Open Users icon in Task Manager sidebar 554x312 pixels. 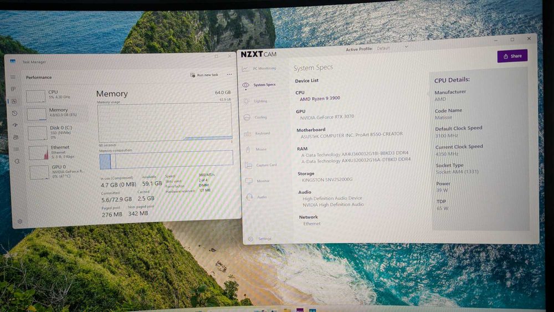[16, 137]
